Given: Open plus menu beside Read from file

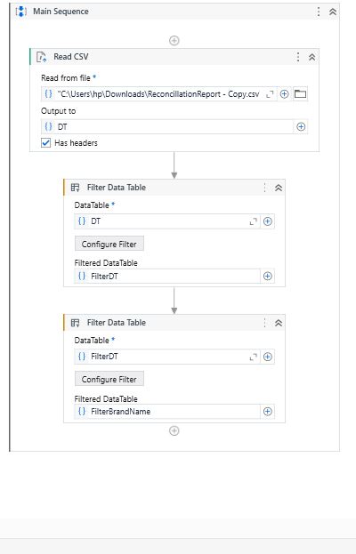Looking at the screenshot, I should [x=284, y=94].
